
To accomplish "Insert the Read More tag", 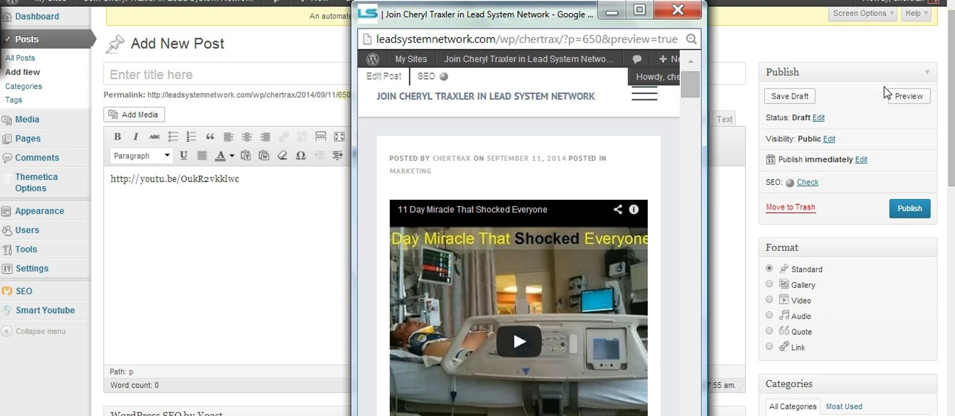I will [x=320, y=137].
